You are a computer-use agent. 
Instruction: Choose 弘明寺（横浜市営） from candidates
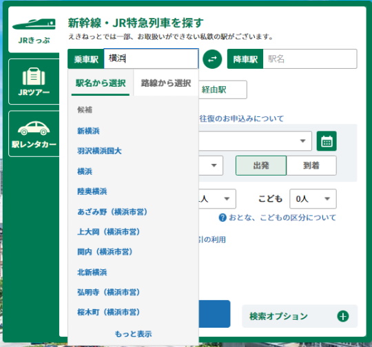[x=108, y=292]
